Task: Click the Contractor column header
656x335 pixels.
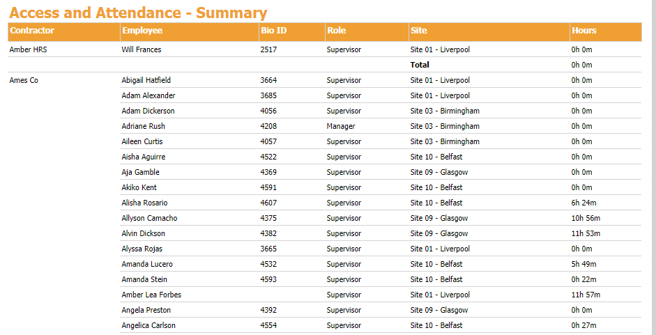Action: 32,31
